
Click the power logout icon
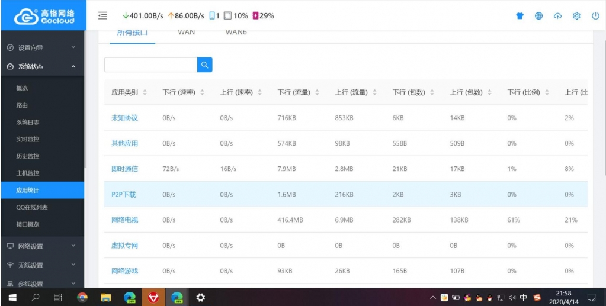click(595, 16)
